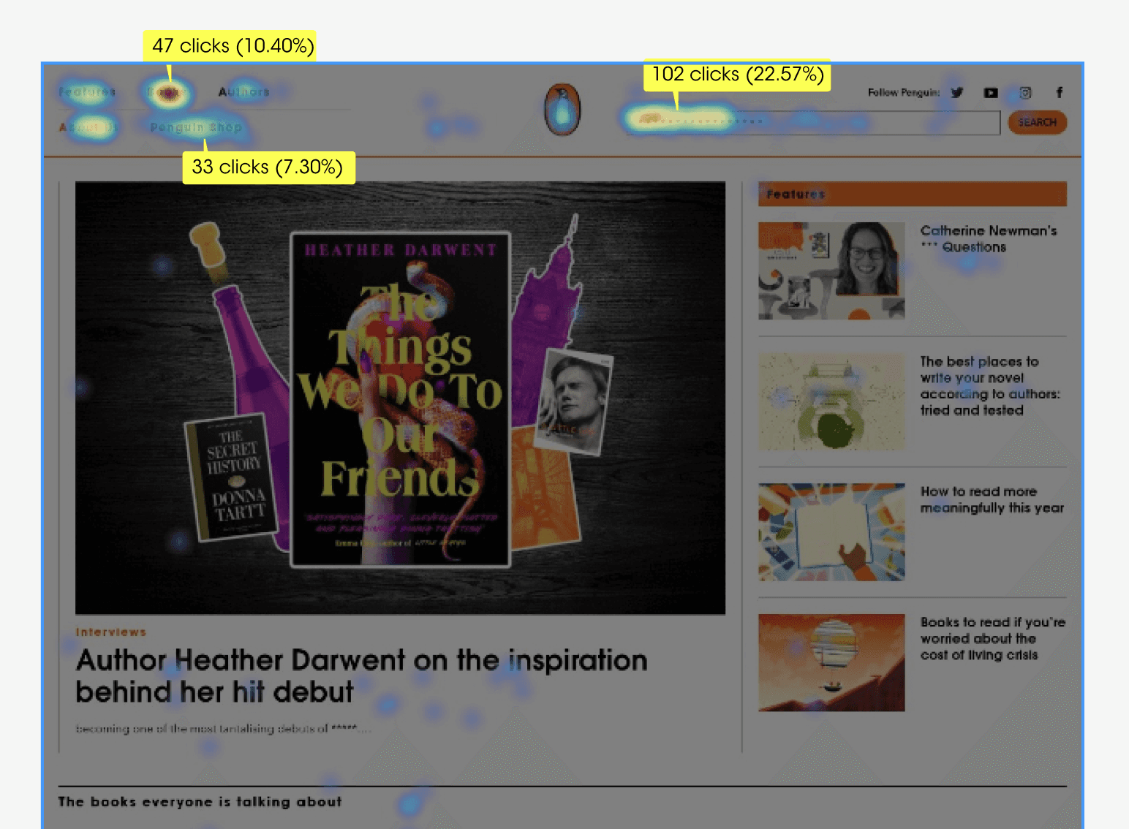The image size is (1129, 829).
Task: Open the Heather Darwent hero image
Action: 400,398
